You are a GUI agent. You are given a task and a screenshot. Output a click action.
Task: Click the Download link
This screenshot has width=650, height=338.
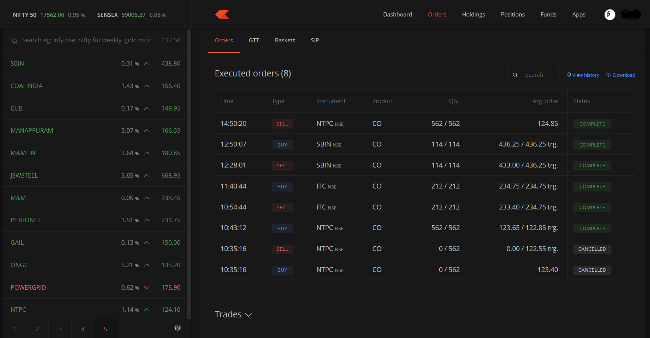(620, 75)
